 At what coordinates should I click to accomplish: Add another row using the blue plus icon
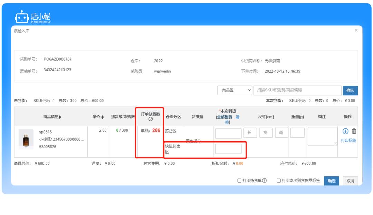coord(345,131)
